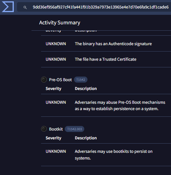
Task: Expand the Bootkit section title
Action: click(x=56, y=129)
